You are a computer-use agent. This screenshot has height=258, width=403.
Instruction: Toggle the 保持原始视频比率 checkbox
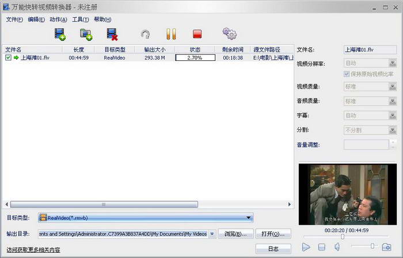(346, 74)
